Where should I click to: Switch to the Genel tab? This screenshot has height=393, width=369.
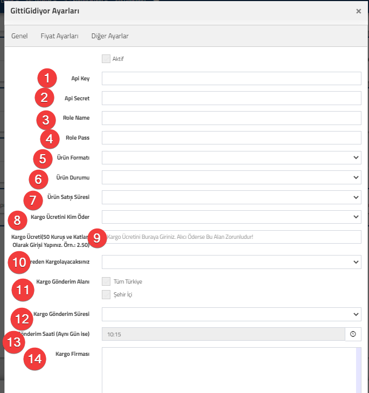[19, 36]
